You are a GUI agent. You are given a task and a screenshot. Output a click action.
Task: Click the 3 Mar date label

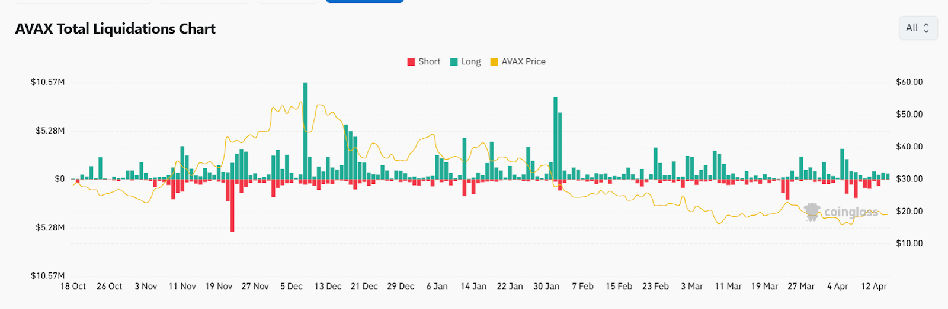coord(692,286)
